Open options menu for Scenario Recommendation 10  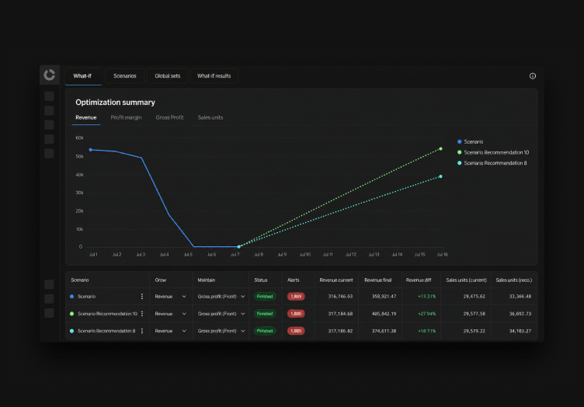[142, 314]
